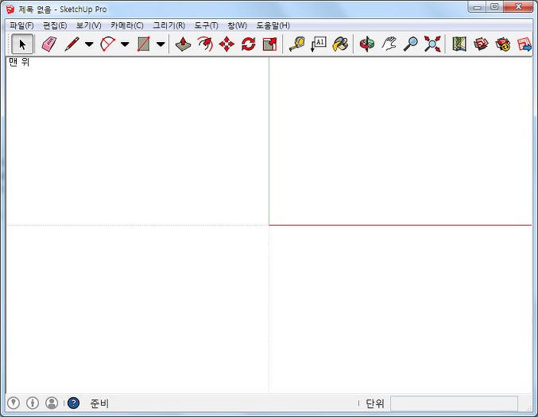Choose the Text label A1 tool
This screenshot has height=417, width=538.
pyautogui.click(x=319, y=44)
